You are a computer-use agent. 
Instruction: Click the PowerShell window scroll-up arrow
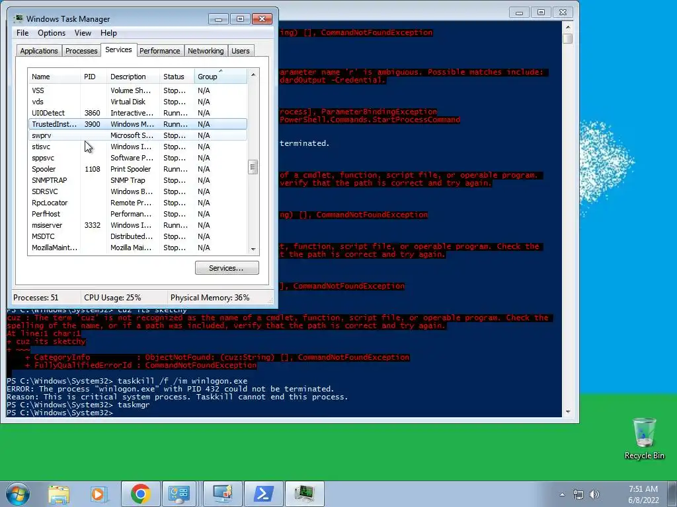click(568, 26)
